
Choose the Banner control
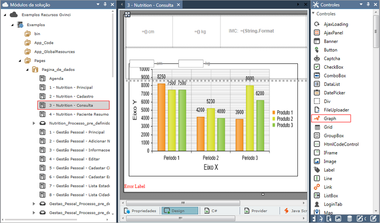pos(326,42)
